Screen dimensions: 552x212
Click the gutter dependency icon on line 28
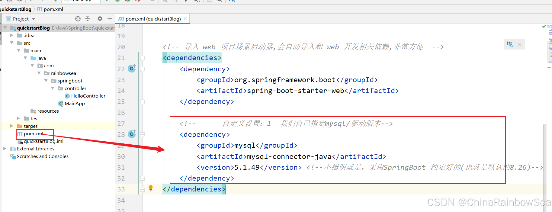(x=132, y=134)
